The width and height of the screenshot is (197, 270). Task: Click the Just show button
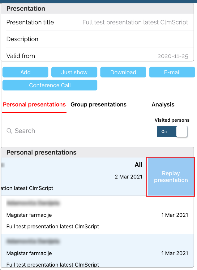74,72
